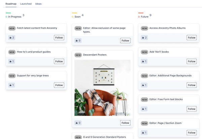Image resolution: width=202 pixels, height=139 pixels.
Task: Open 'Editor: Additional Page Backgrounds' title
Action: point(170,75)
